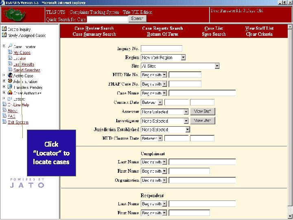Click Save Search in header
Screen dimensions: 293x220
pos(214,34)
